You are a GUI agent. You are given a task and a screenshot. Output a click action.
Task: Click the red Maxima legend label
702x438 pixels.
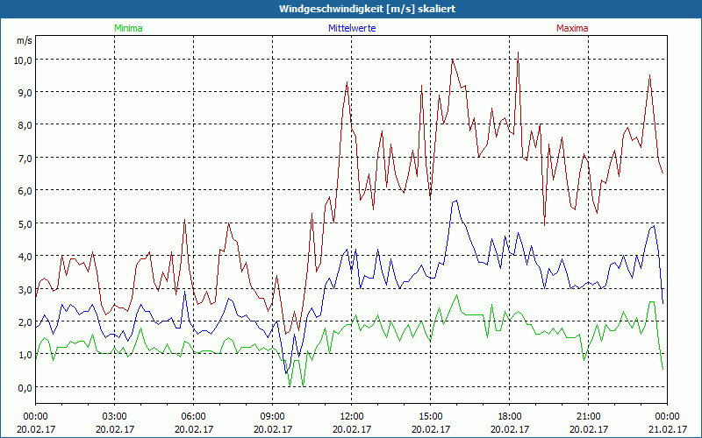(x=572, y=28)
